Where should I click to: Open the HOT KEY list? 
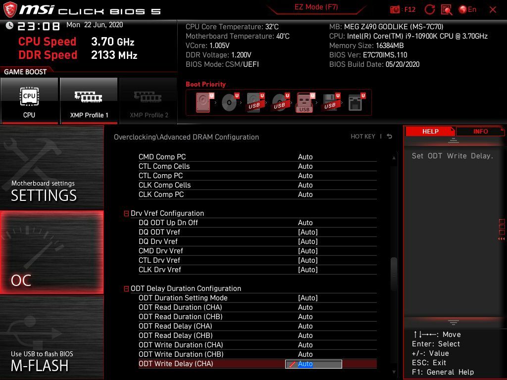pyautogui.click(x=363, y=137)
